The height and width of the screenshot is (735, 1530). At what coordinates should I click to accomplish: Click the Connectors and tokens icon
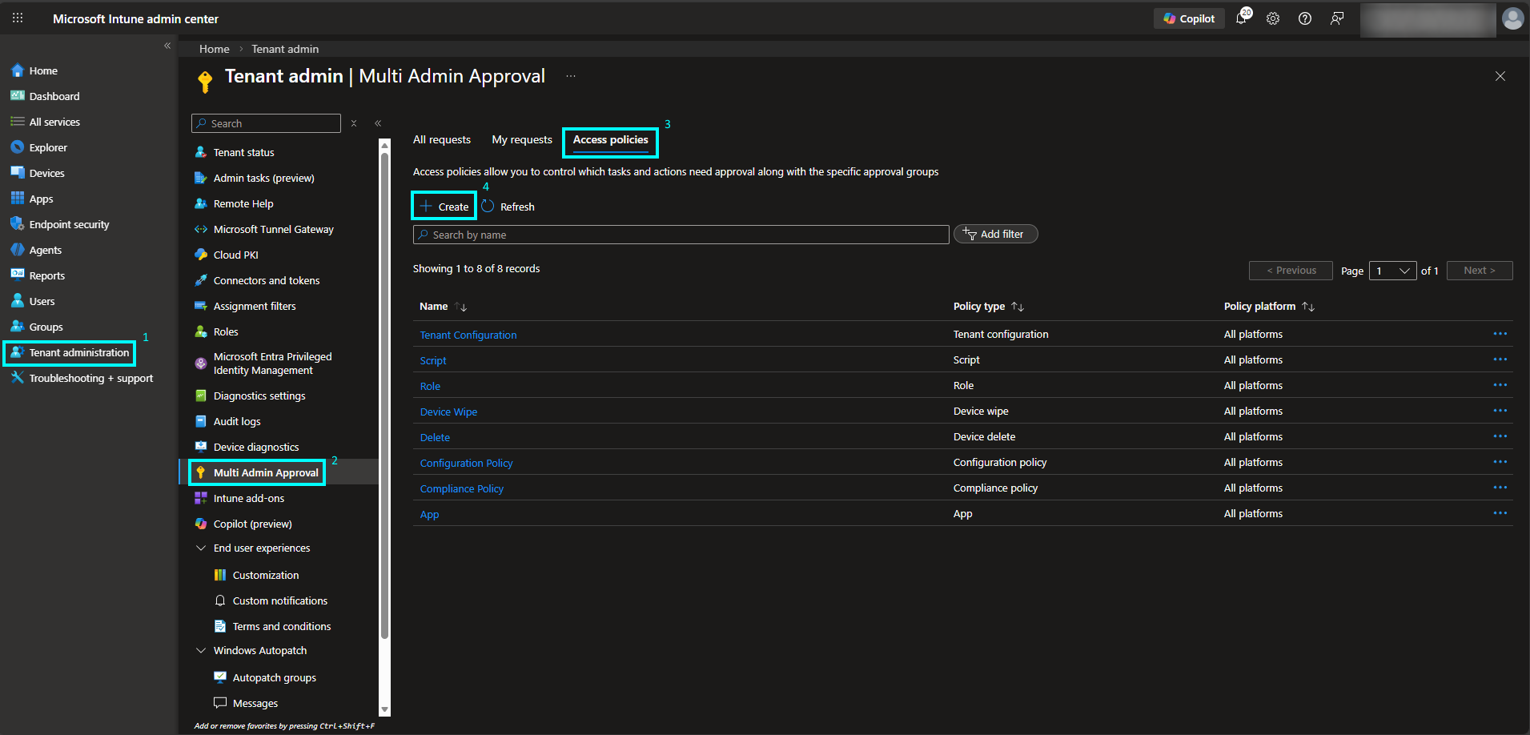[201, 280]
